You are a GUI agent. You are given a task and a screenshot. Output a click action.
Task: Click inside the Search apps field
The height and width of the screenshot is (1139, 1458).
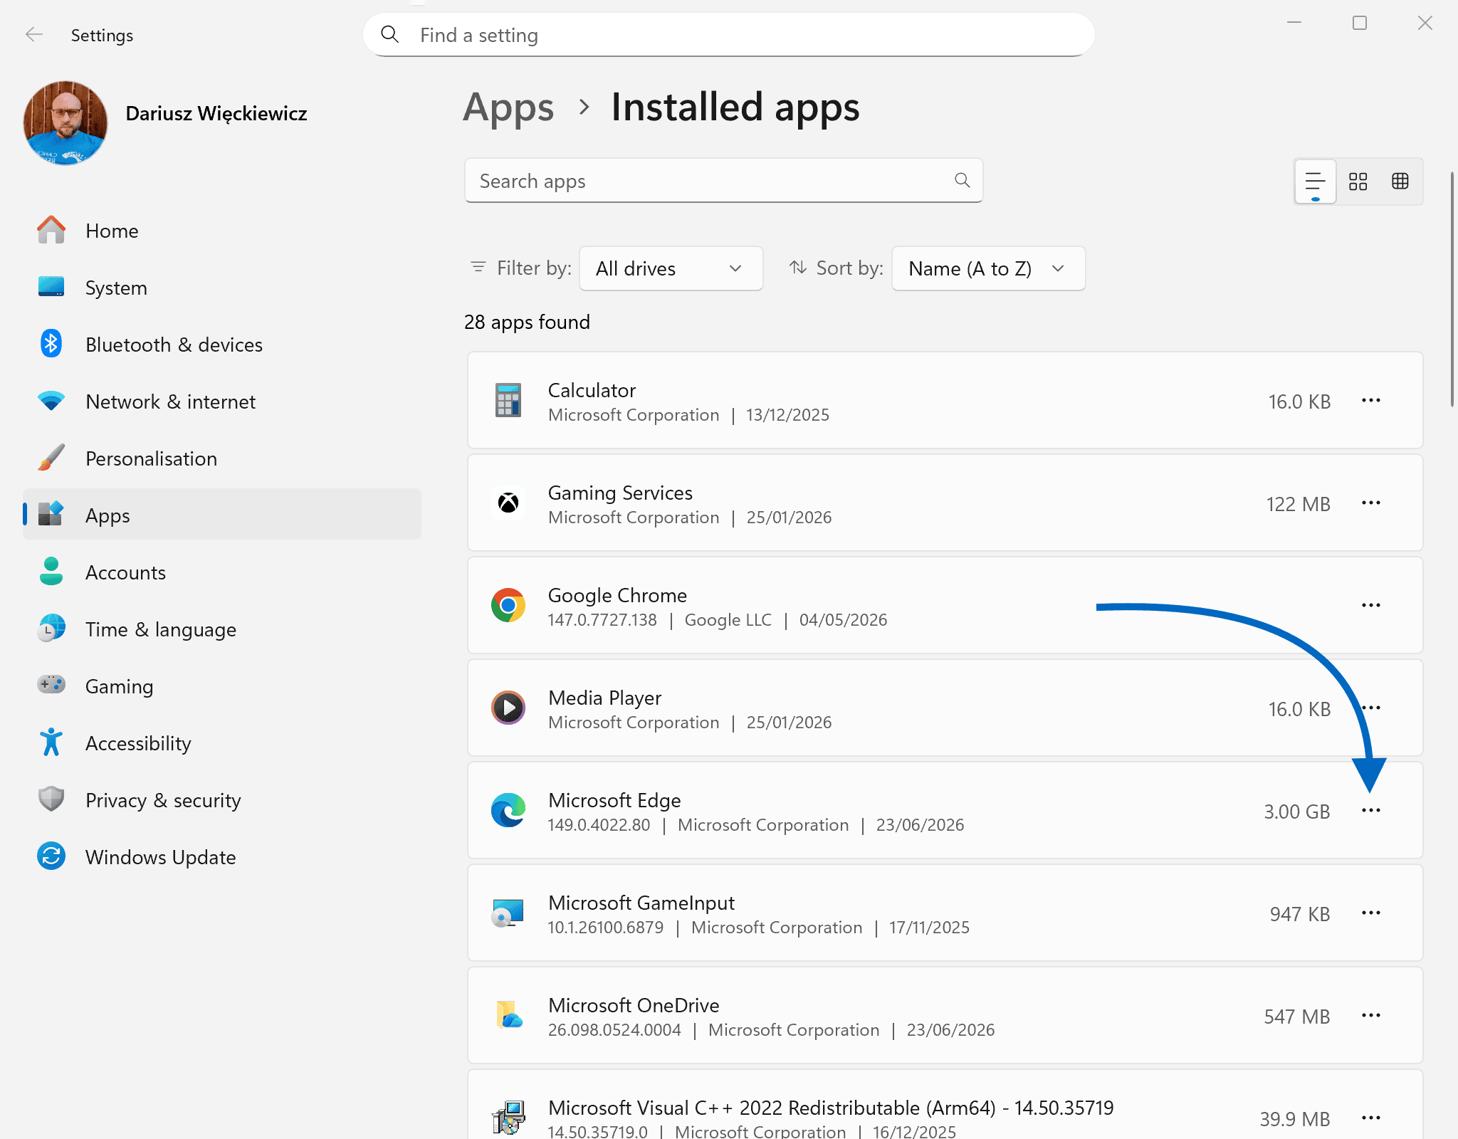coord(723,181)
